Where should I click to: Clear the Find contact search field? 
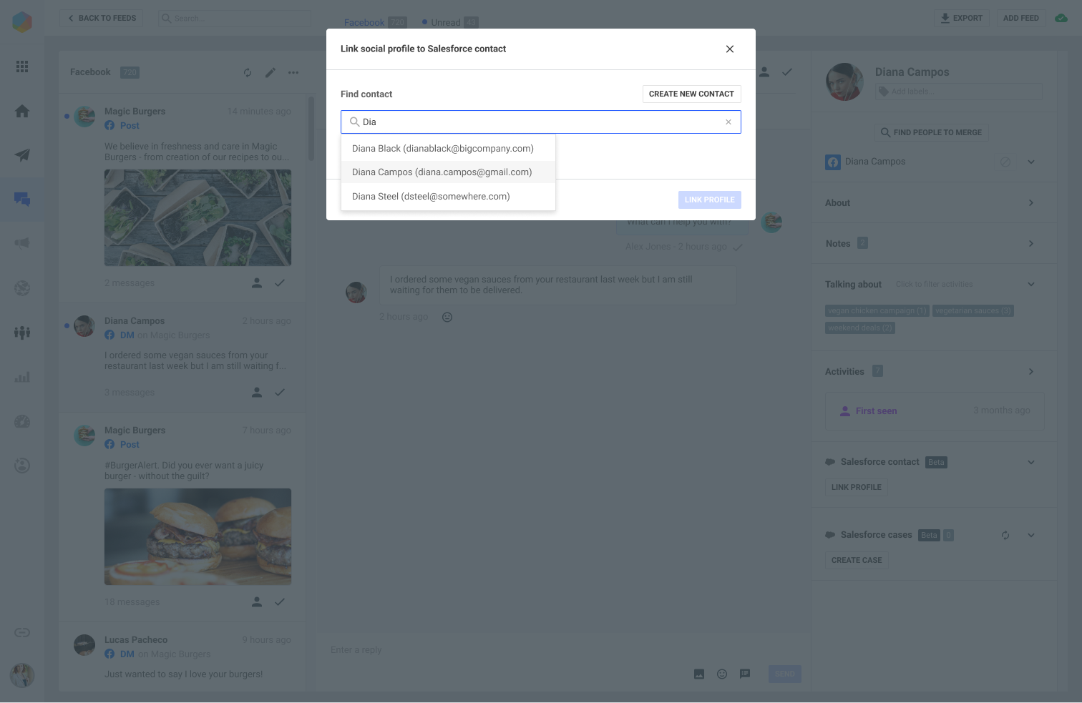pos(728,122)
